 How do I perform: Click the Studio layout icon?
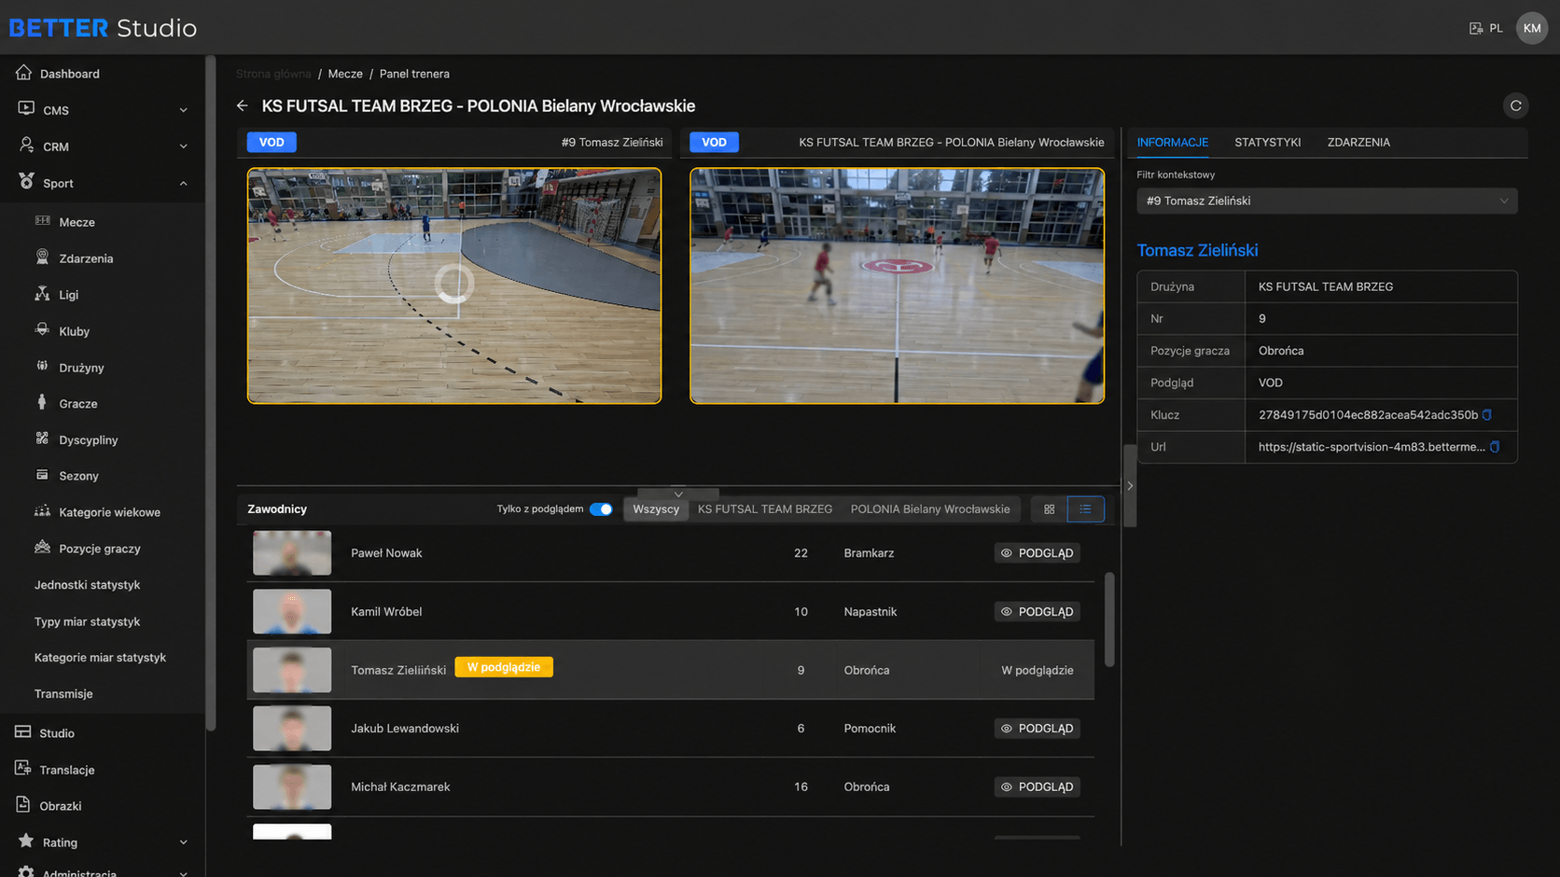[x=23, y=732]
